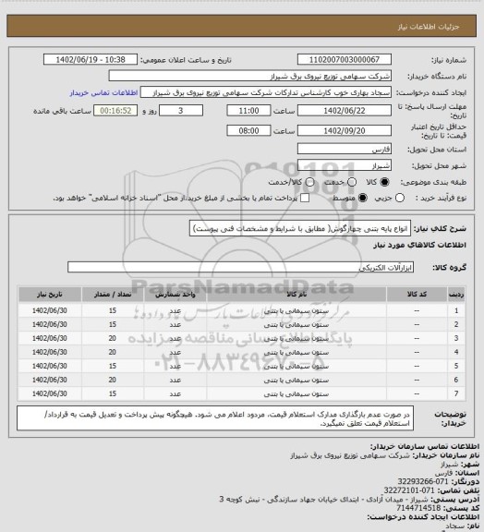This screenshot has height=532, width=484.
Task: Click the phone number 32272101-071
Action: tap(409, 490)
